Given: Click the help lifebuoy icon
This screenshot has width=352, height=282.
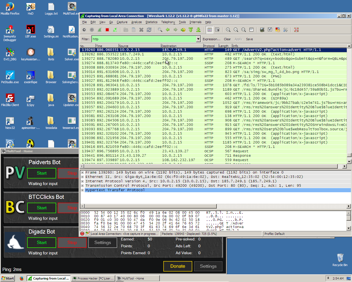Looking at the screenshot, I should 296,30.
